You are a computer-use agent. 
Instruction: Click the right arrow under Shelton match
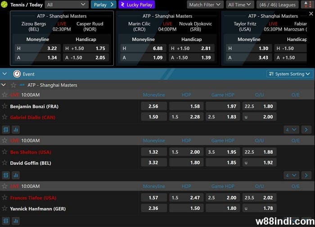306,175
